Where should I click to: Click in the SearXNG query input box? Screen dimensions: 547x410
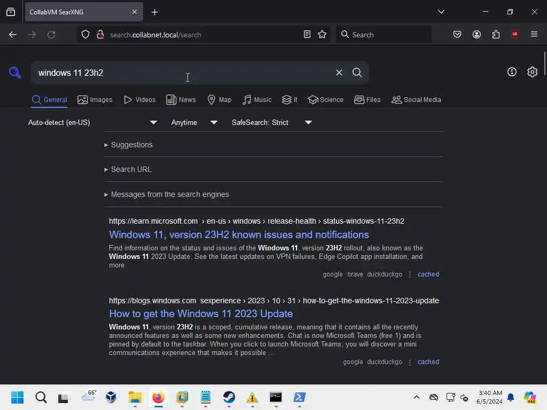[x=183, y=73]
